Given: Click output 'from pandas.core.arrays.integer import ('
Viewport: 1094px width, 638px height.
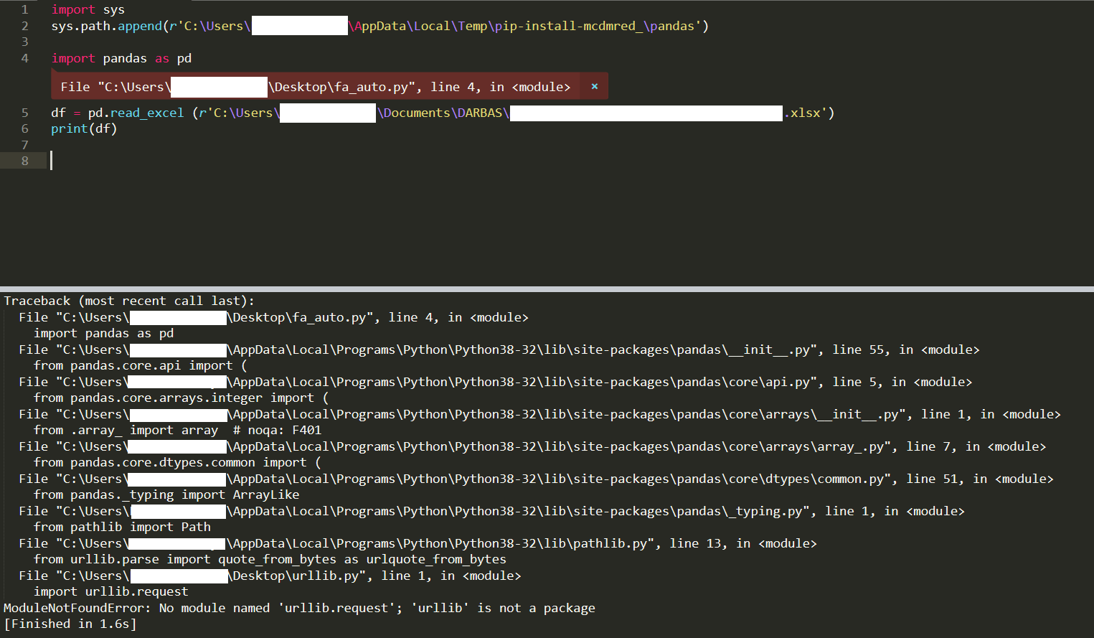Looking at the screenshot, I should point(181,398).
